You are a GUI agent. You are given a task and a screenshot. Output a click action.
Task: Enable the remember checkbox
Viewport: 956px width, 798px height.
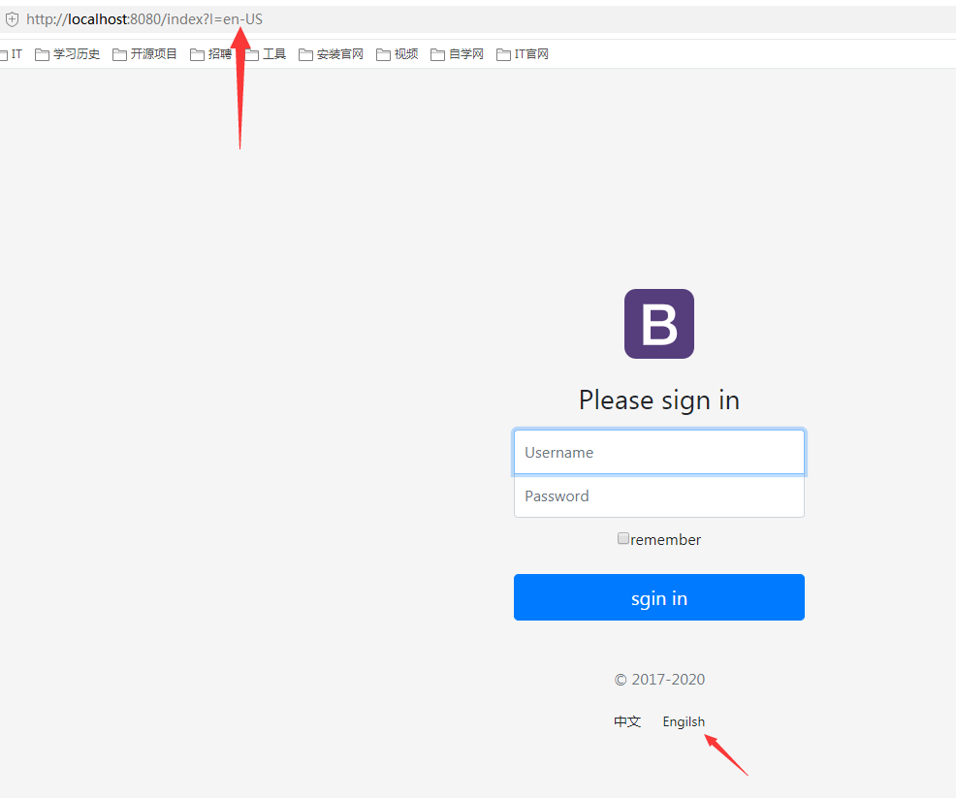[623, 538]
